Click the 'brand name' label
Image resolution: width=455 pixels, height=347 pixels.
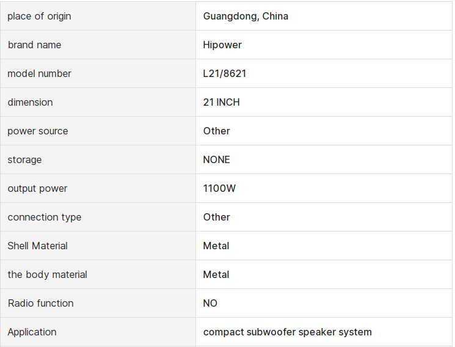point(34,45)
